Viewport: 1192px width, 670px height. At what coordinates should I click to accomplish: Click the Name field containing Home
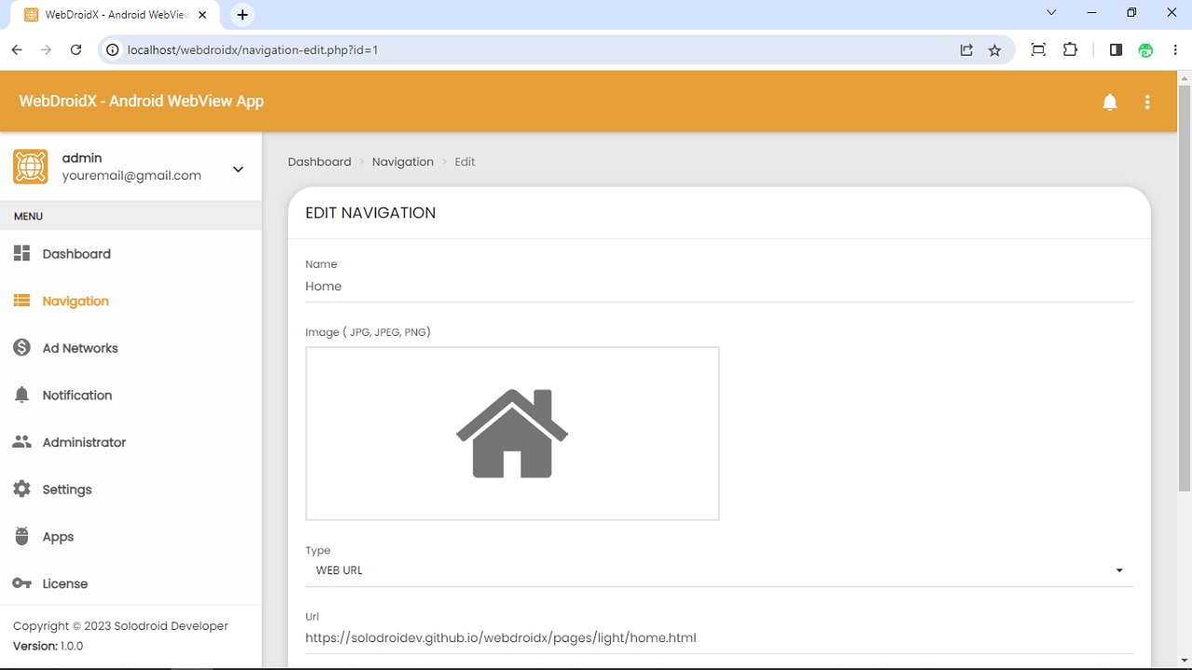(719, 287)
